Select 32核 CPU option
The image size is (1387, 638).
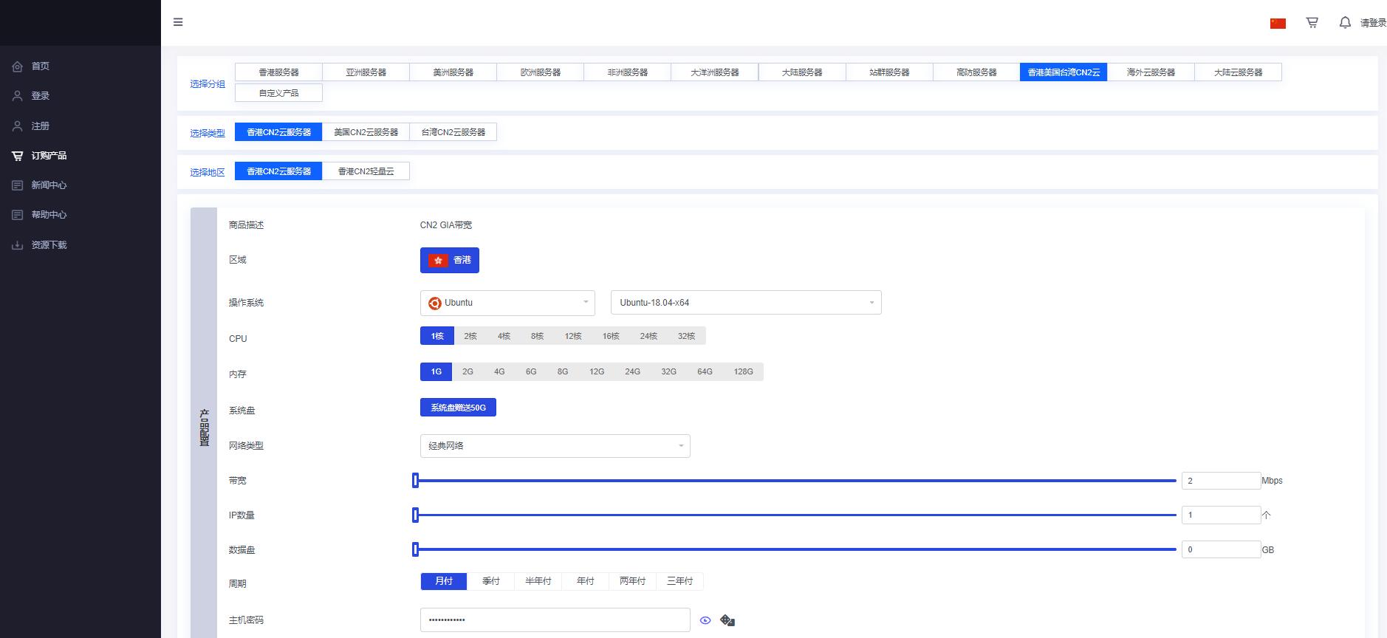tap(687, 336)
